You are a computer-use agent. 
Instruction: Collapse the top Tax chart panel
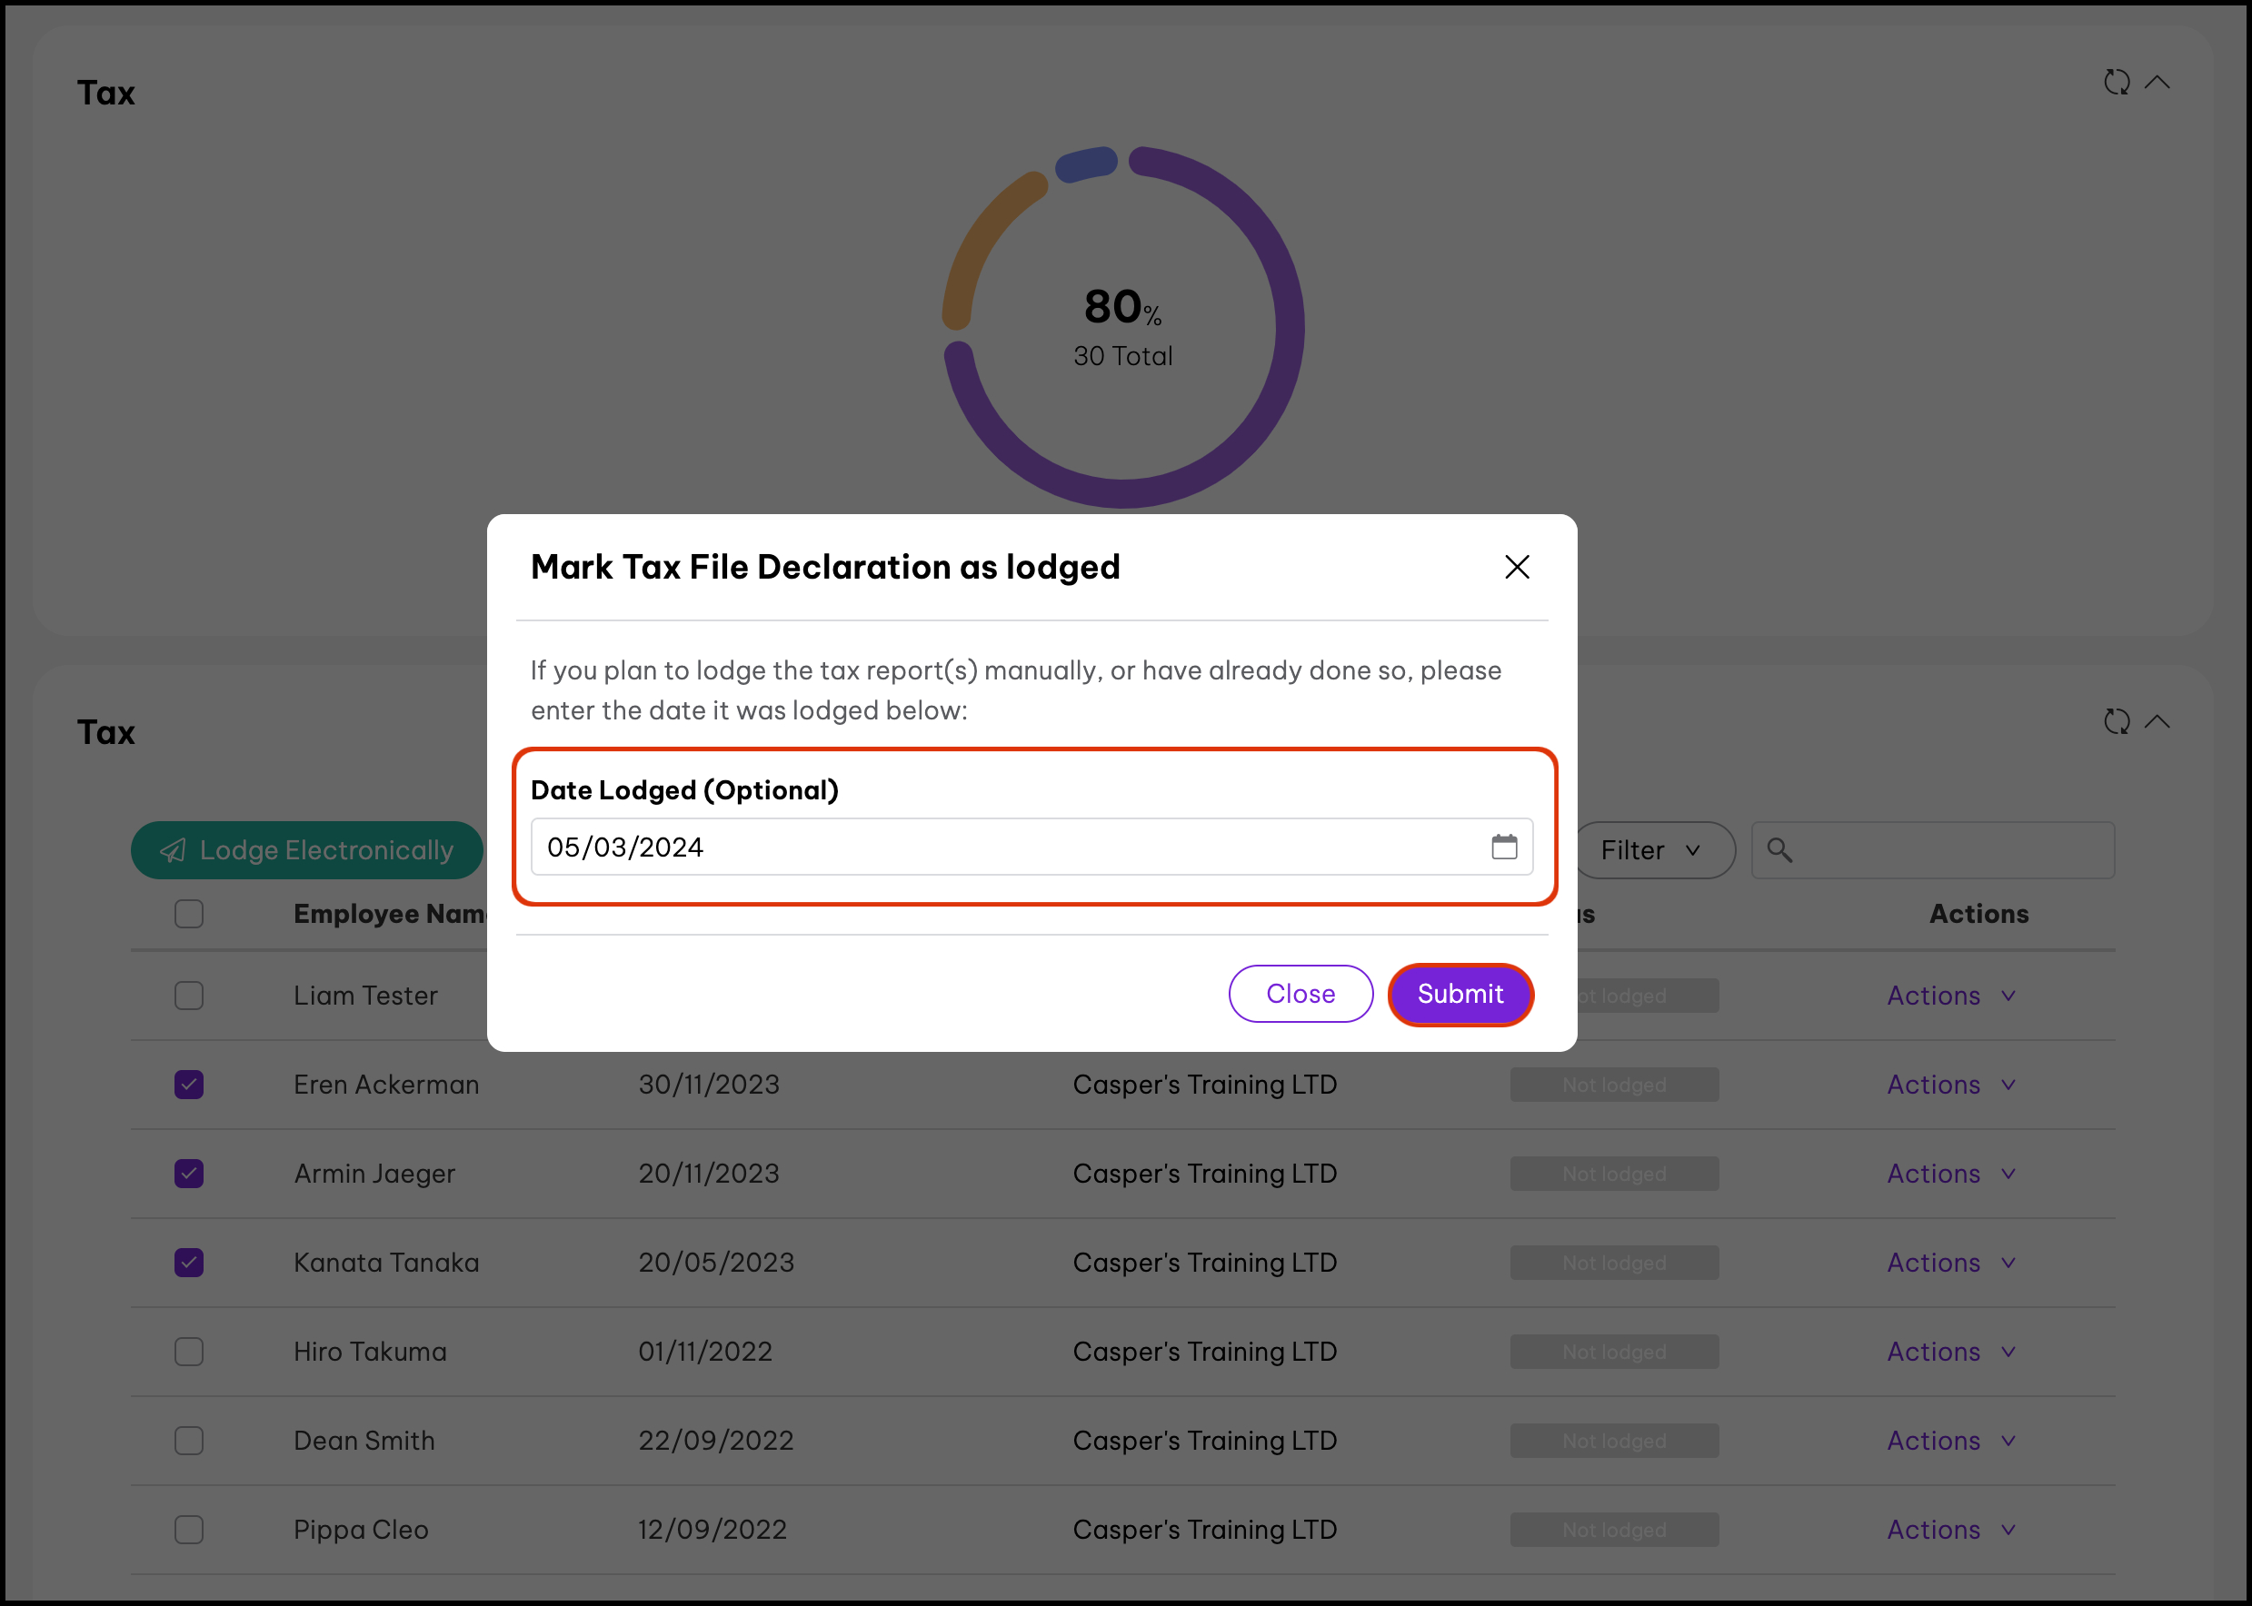point(2157,82)
